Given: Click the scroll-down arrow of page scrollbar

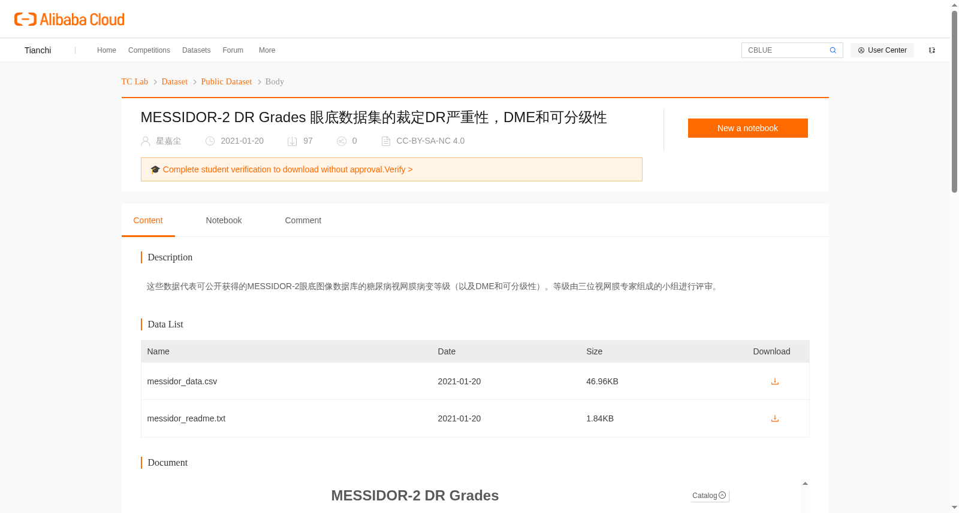Looking at the screenshot, I should (954, 508).
